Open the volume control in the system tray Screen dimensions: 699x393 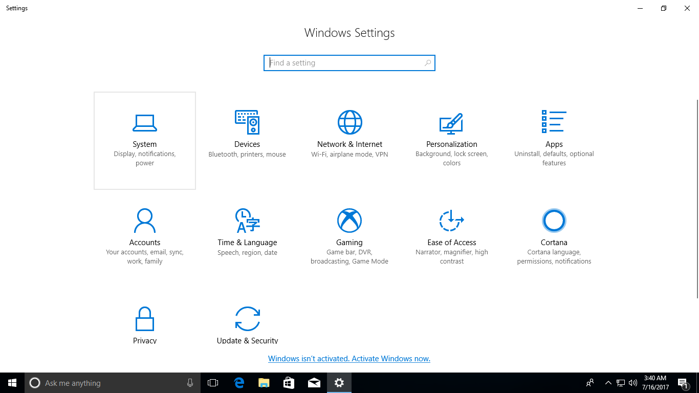click(633, 383)
